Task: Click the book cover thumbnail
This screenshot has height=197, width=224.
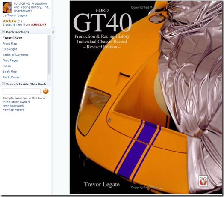Action: pos(7,7)
